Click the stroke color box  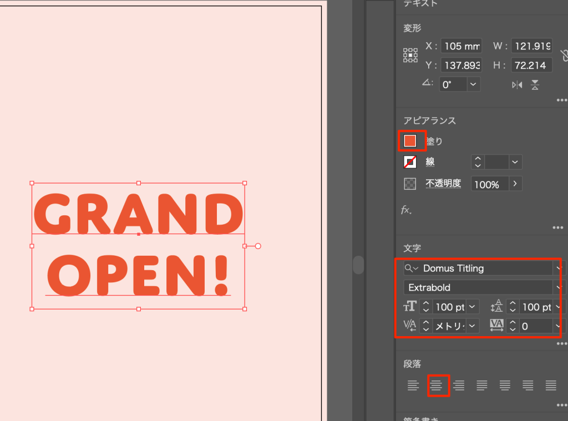(410, 162)
